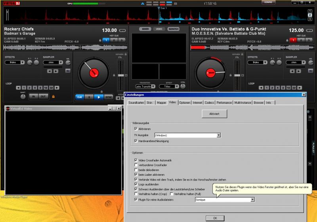Open the Browser tab
Screen dimensions: 317x222
(258, 103)
